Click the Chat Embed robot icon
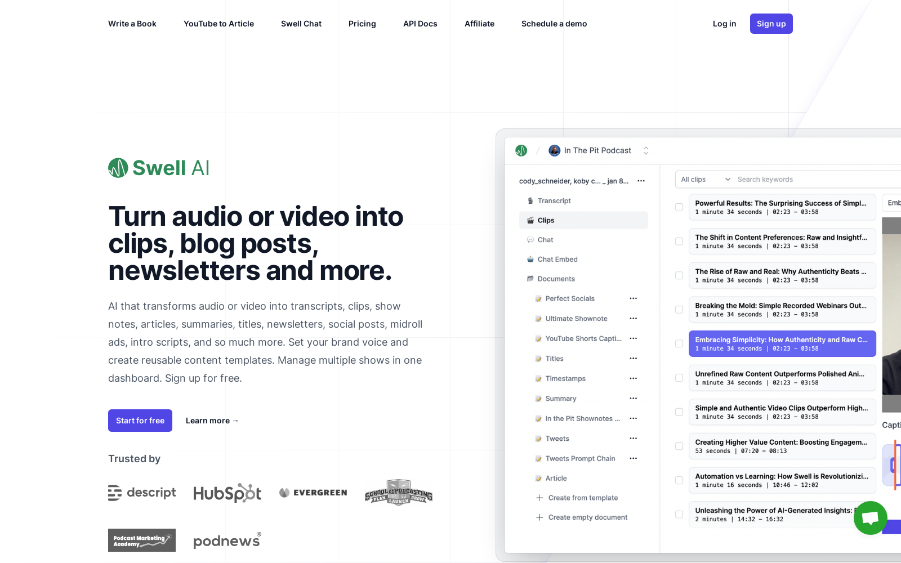901x563 pixels. coord(530,260)
